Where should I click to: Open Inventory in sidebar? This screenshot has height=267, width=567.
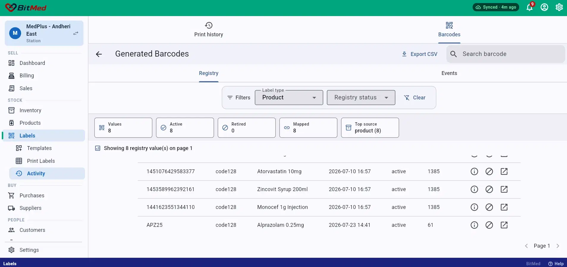[44, 110]
